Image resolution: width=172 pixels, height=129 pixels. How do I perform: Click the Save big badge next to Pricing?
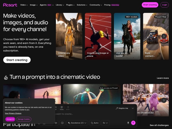[115, 5]
